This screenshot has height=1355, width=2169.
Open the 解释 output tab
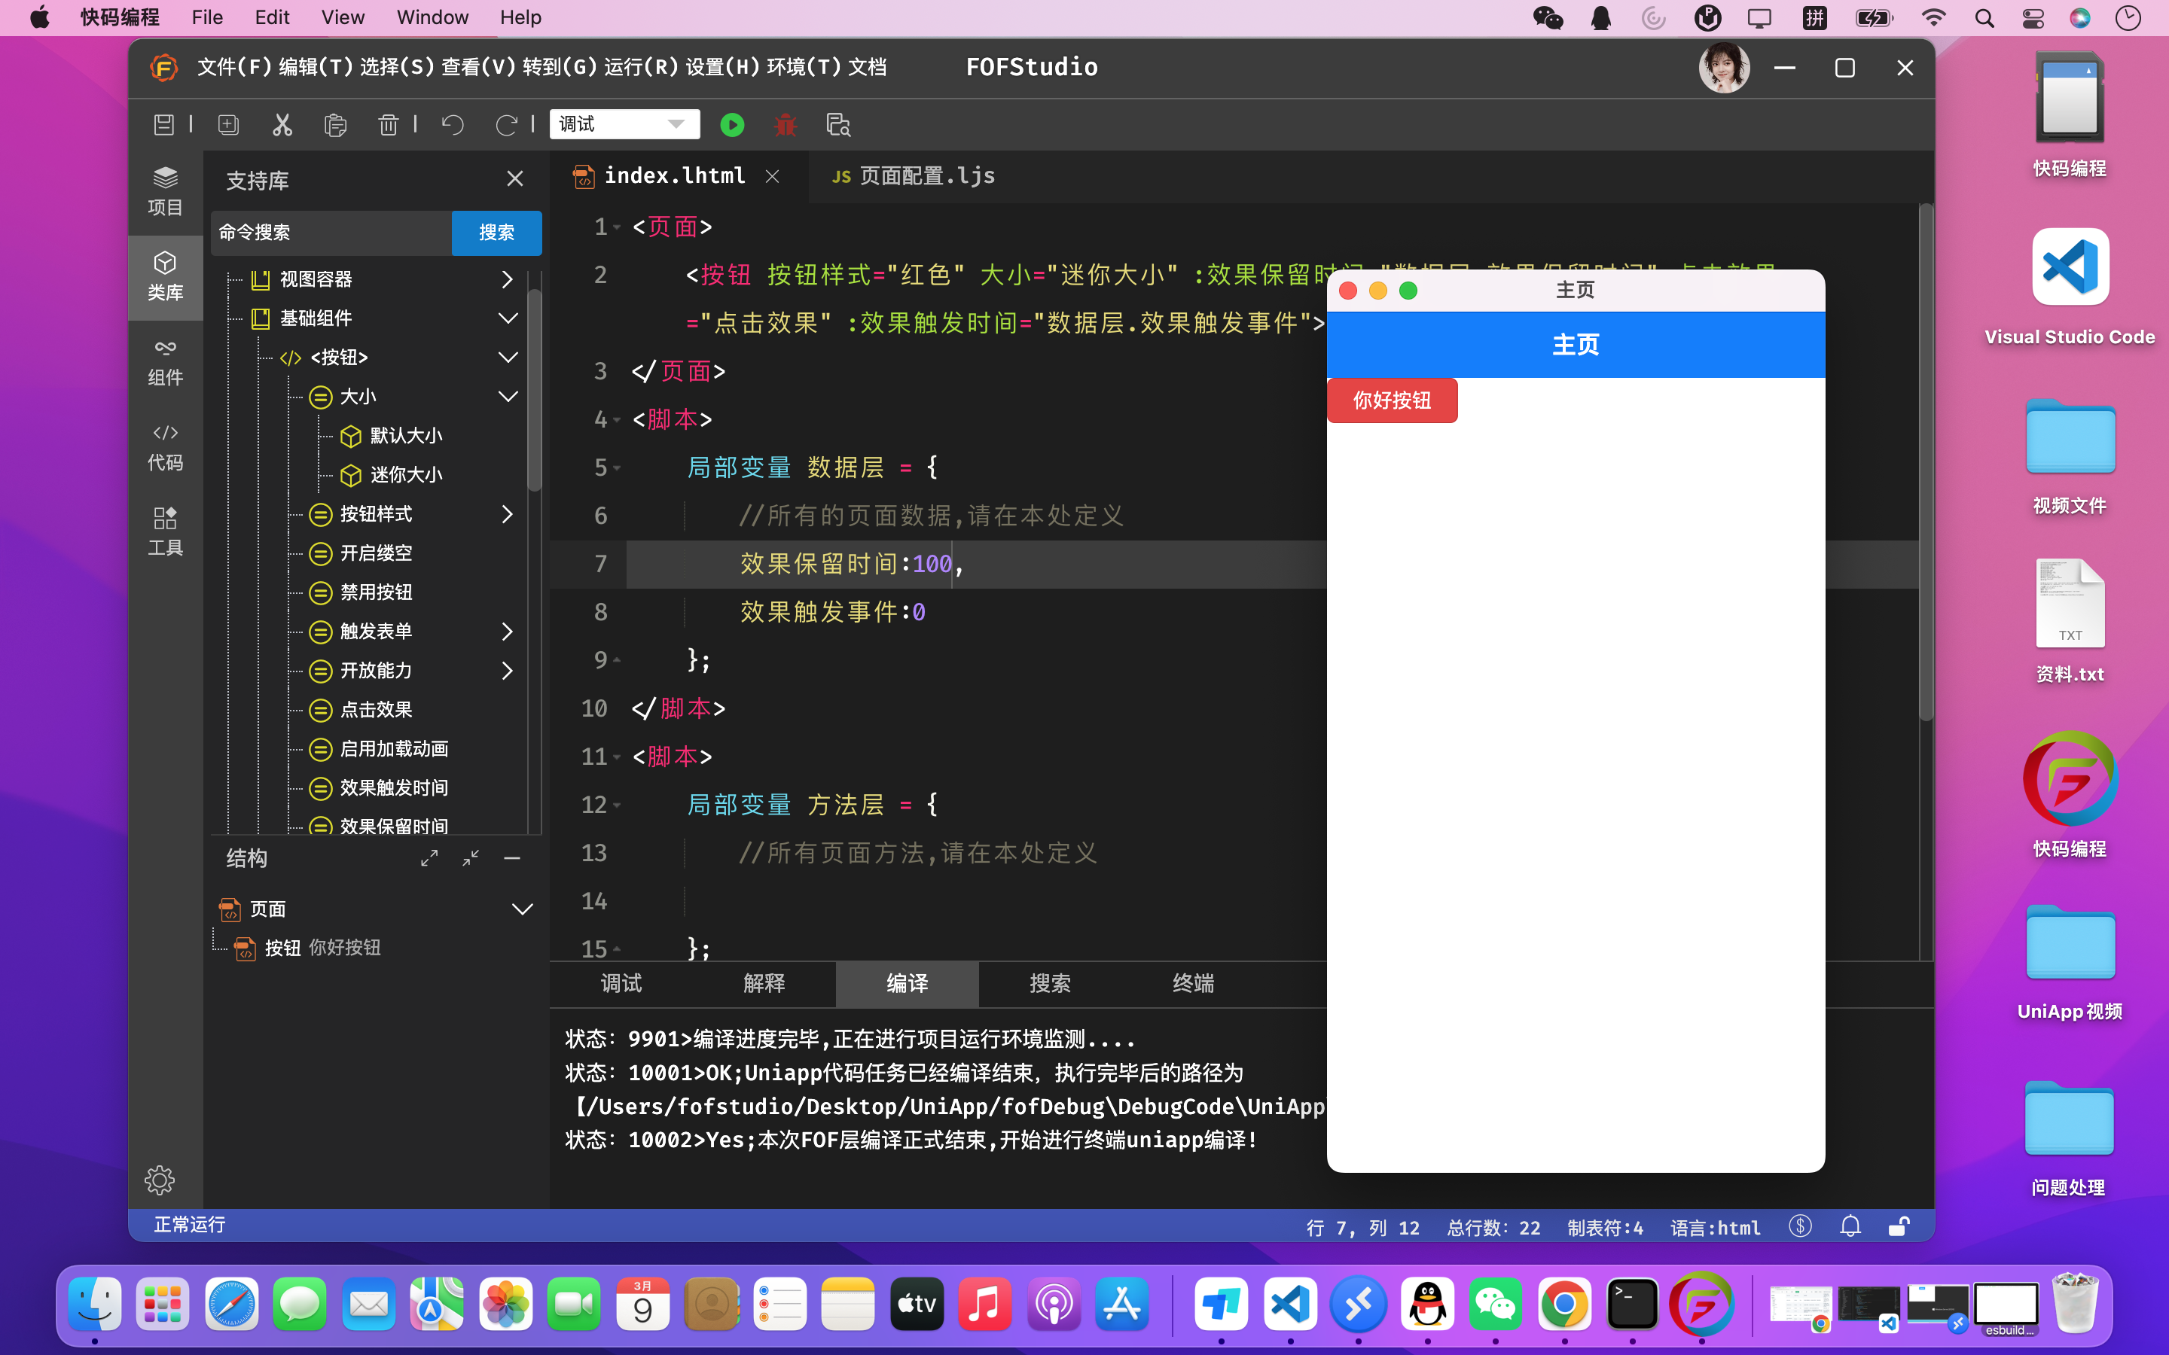point(764,983)
